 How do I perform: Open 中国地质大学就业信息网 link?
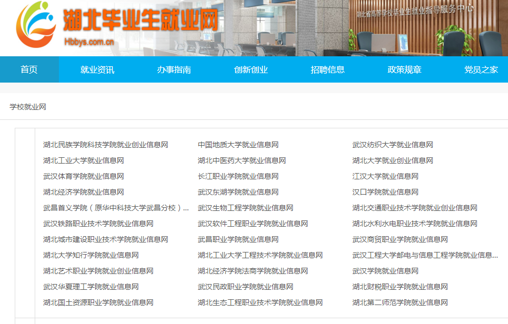pos(238,145)
